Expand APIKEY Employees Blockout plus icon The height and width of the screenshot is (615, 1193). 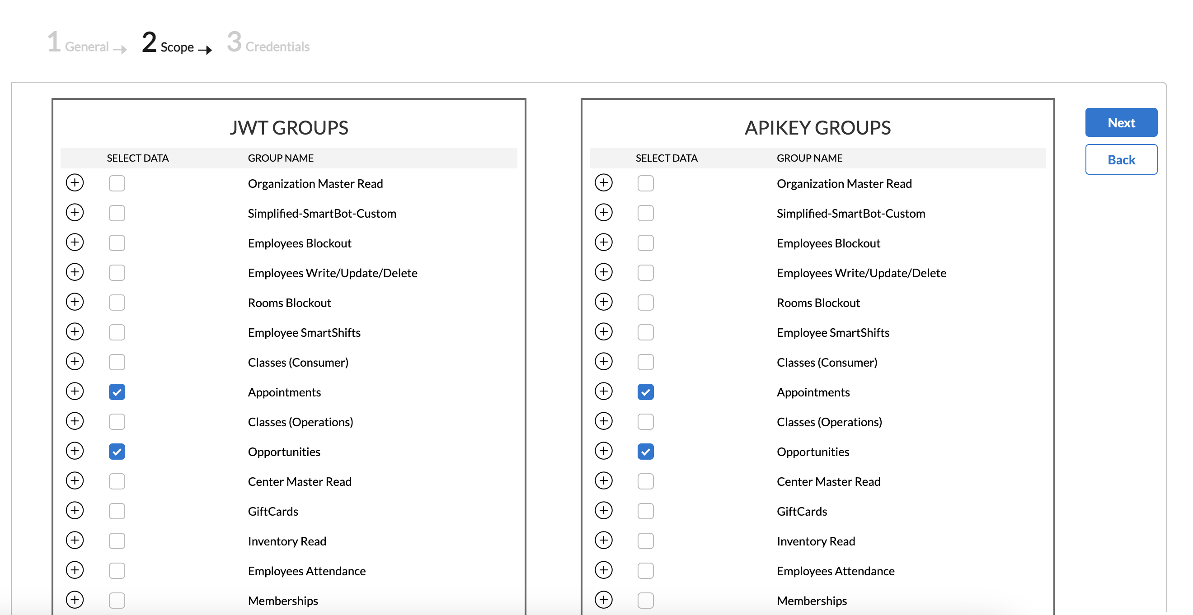pyautogui.click(x=603, y=242)
